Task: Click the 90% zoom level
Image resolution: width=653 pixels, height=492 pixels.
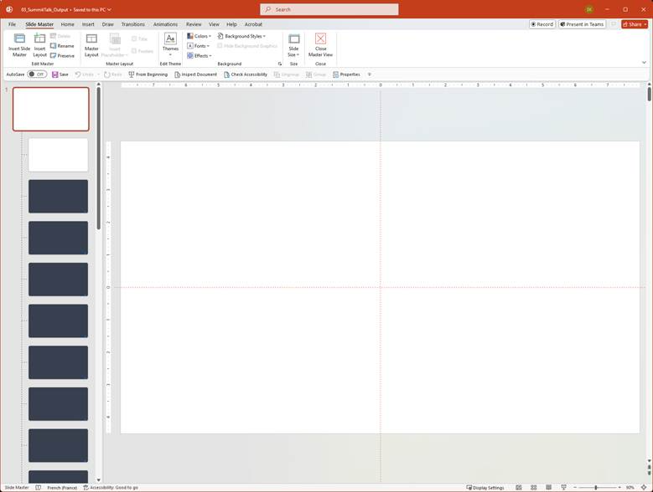Action: pyautogui.click(x=630, y=488)
